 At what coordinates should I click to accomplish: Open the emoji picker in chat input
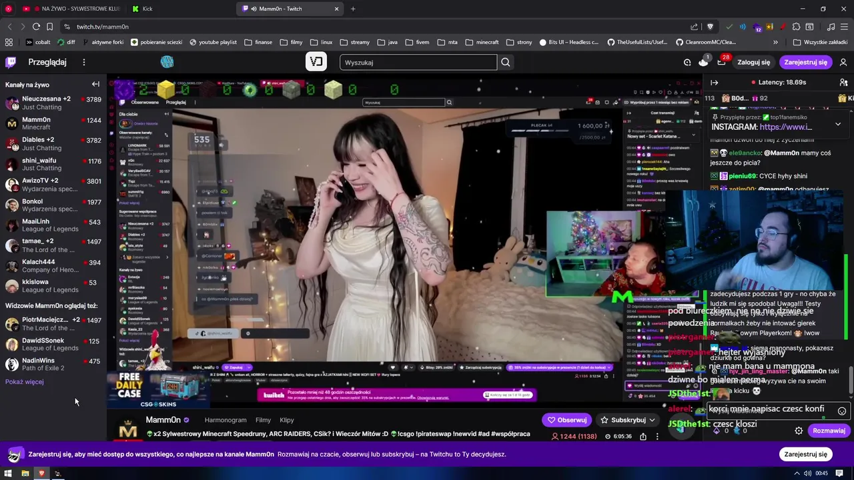(x=841, y=411)
